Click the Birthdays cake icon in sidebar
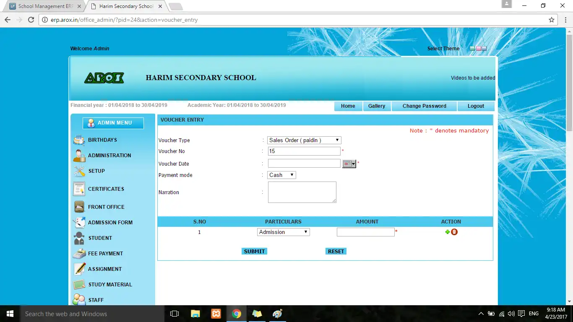 [78, 140]
